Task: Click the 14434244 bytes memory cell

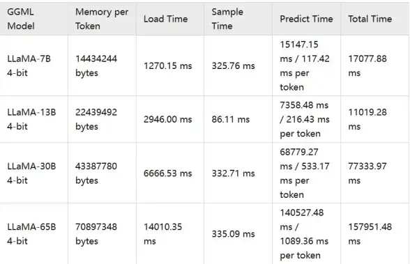Action: 102,65
